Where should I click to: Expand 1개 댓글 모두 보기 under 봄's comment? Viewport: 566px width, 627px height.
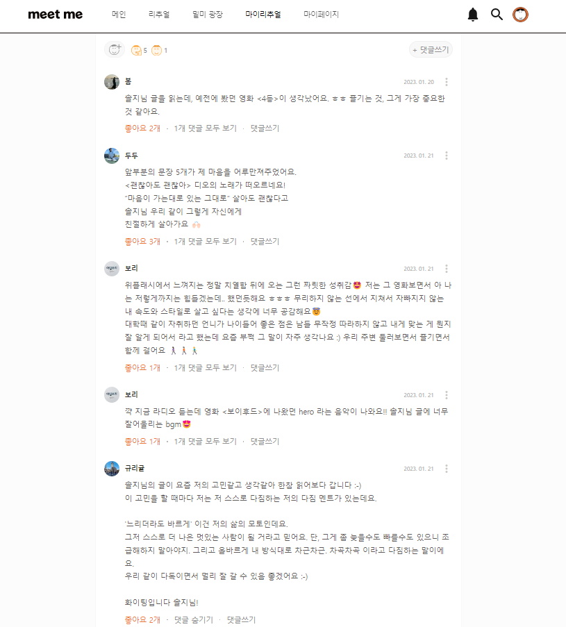pyautogui.click(x=205, y=128)
